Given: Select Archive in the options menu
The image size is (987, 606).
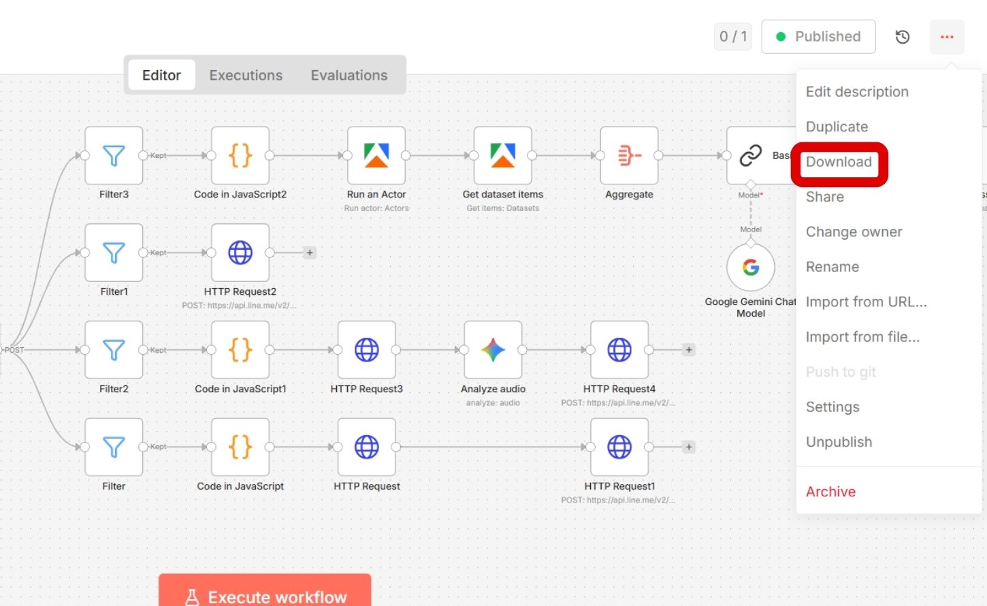Looking at the screenshot, I should [830, 492].
